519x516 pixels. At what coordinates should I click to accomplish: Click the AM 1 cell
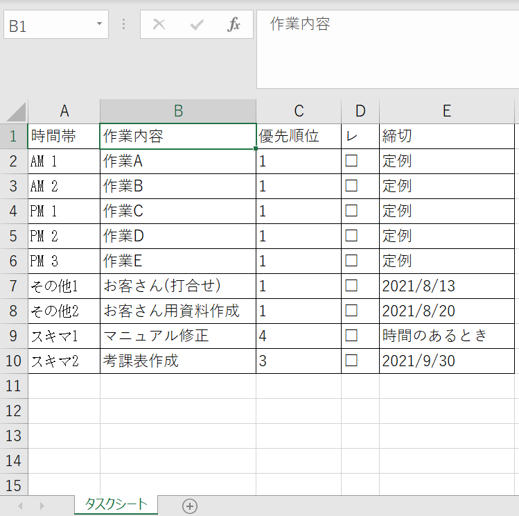click(64, 162)
